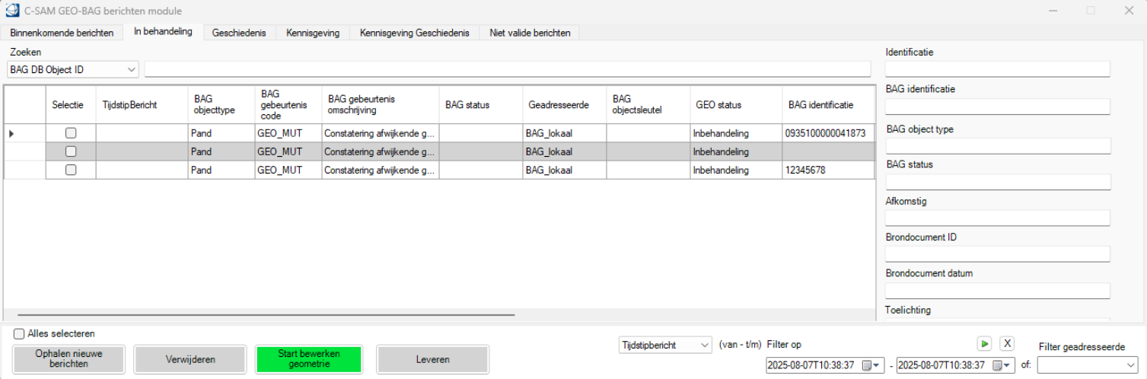Click the Selectie column header
The height and width of the screenshot is (379, 1147).
coord(71,105)
